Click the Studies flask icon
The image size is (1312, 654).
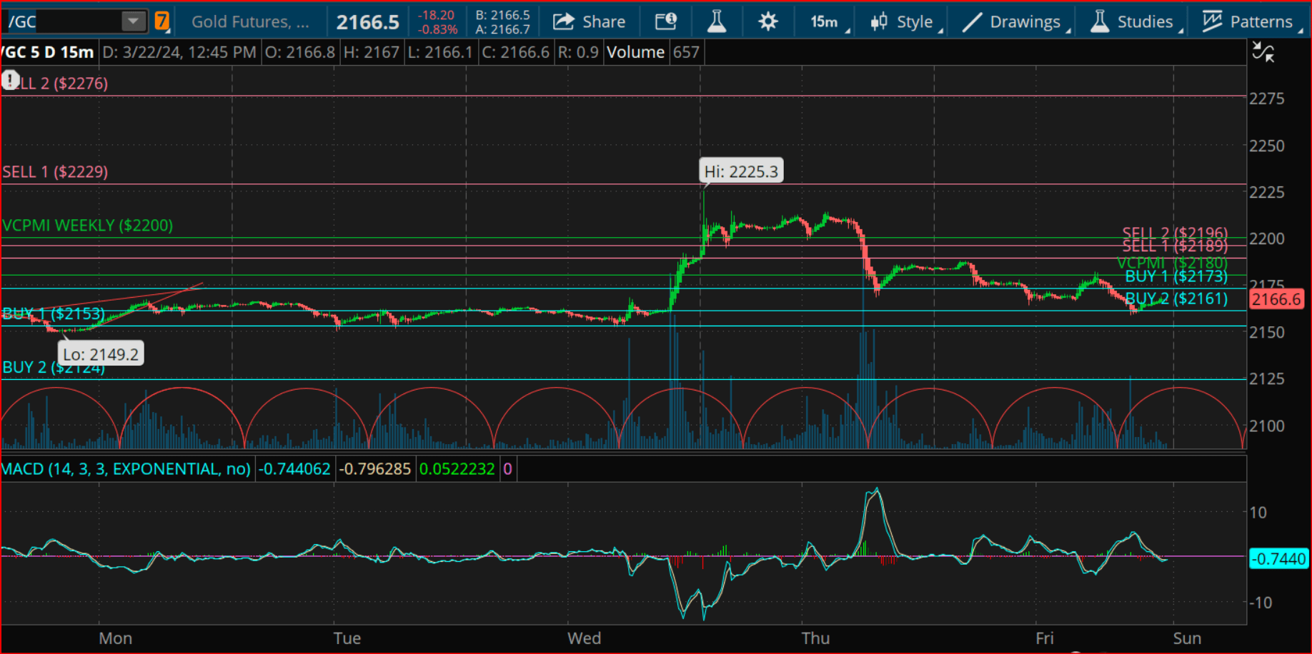point(1100,21)
